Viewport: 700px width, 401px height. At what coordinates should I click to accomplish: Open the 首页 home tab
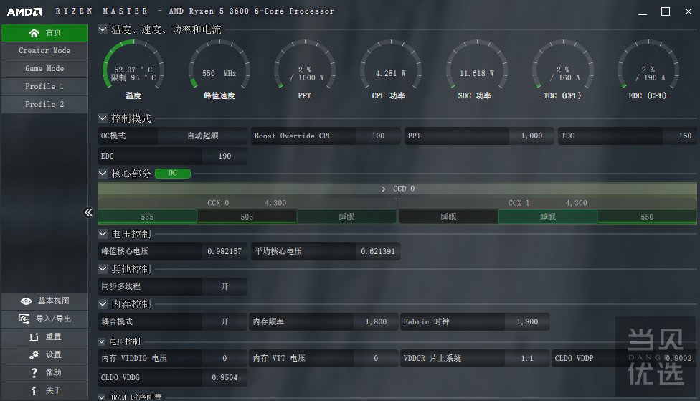(x=44, y=32)
